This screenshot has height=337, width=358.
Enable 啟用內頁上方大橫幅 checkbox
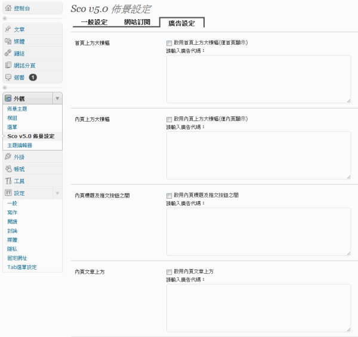tap(169, 119)
